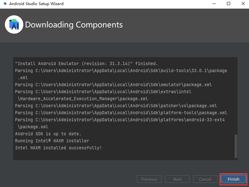Viewport: 249px width, 187px height.
Task: Maximize the Setup Wizard window
Action: [x=229, y=4]
